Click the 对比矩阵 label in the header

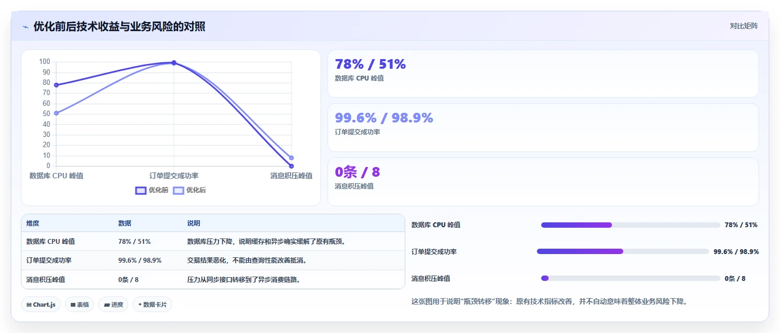pos(743,26)
